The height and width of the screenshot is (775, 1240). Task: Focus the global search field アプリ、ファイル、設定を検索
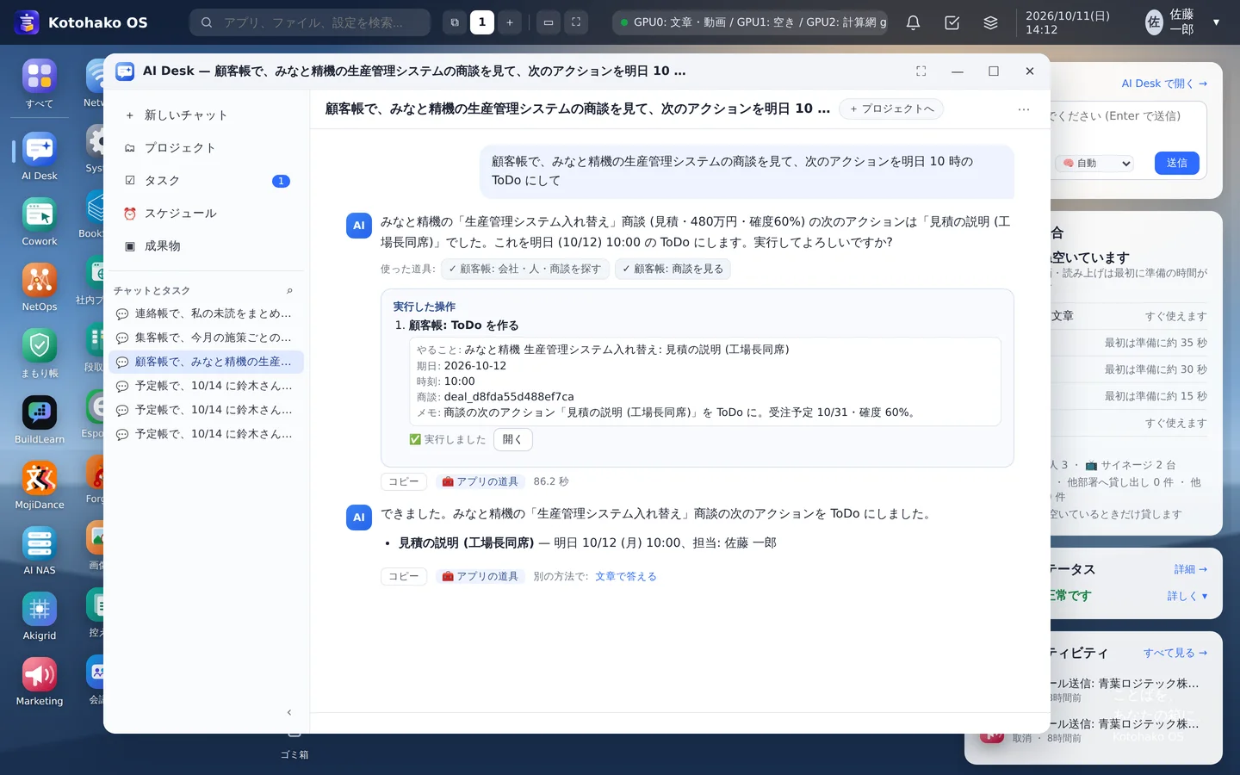click(310, 22)
